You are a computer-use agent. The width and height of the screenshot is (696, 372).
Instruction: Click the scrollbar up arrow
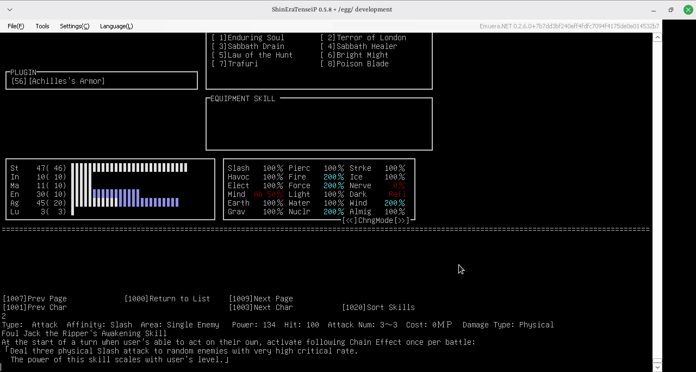(657, 38)
